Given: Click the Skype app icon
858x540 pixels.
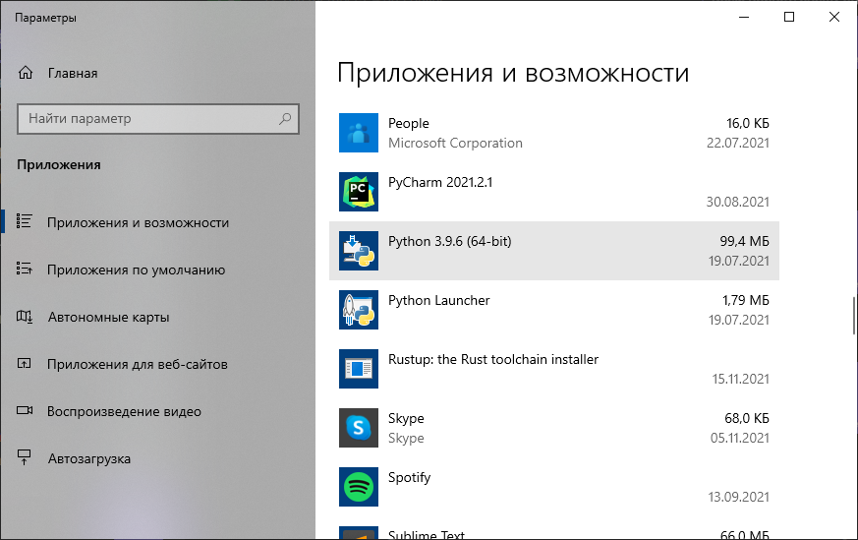Looking at the screenshot, I should (x=359, y=428).
